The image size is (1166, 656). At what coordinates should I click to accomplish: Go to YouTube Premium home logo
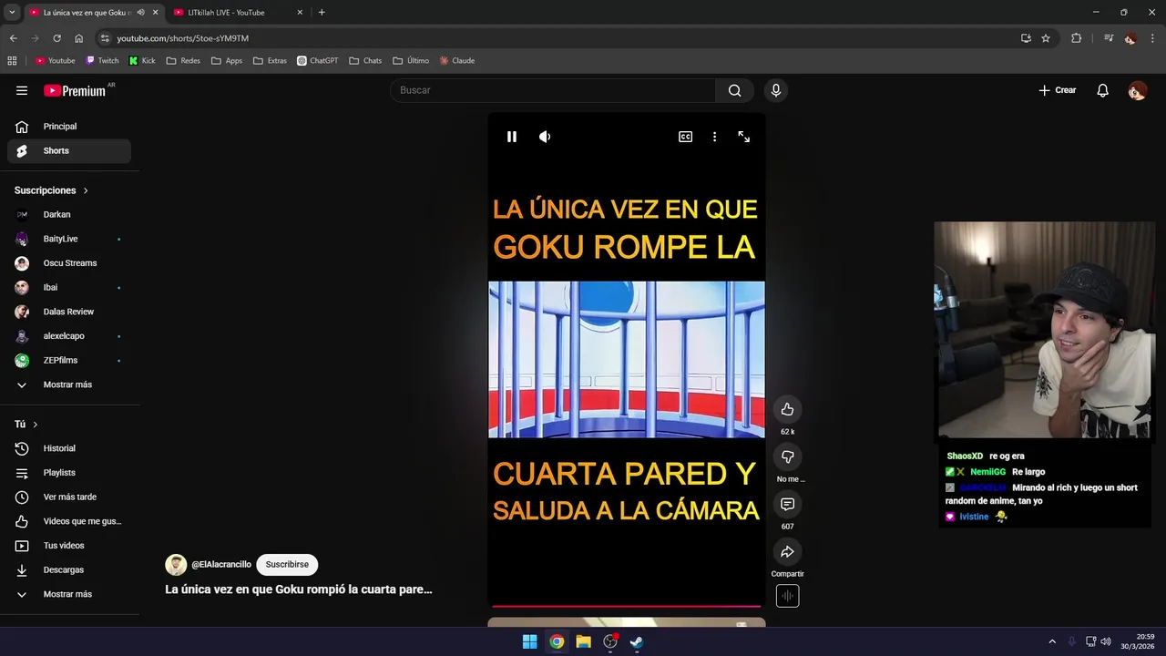(x=76, y=90)
